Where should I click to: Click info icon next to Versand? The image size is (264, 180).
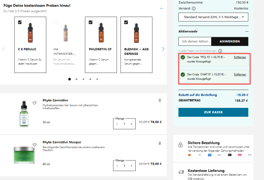(x=194, y=8)
